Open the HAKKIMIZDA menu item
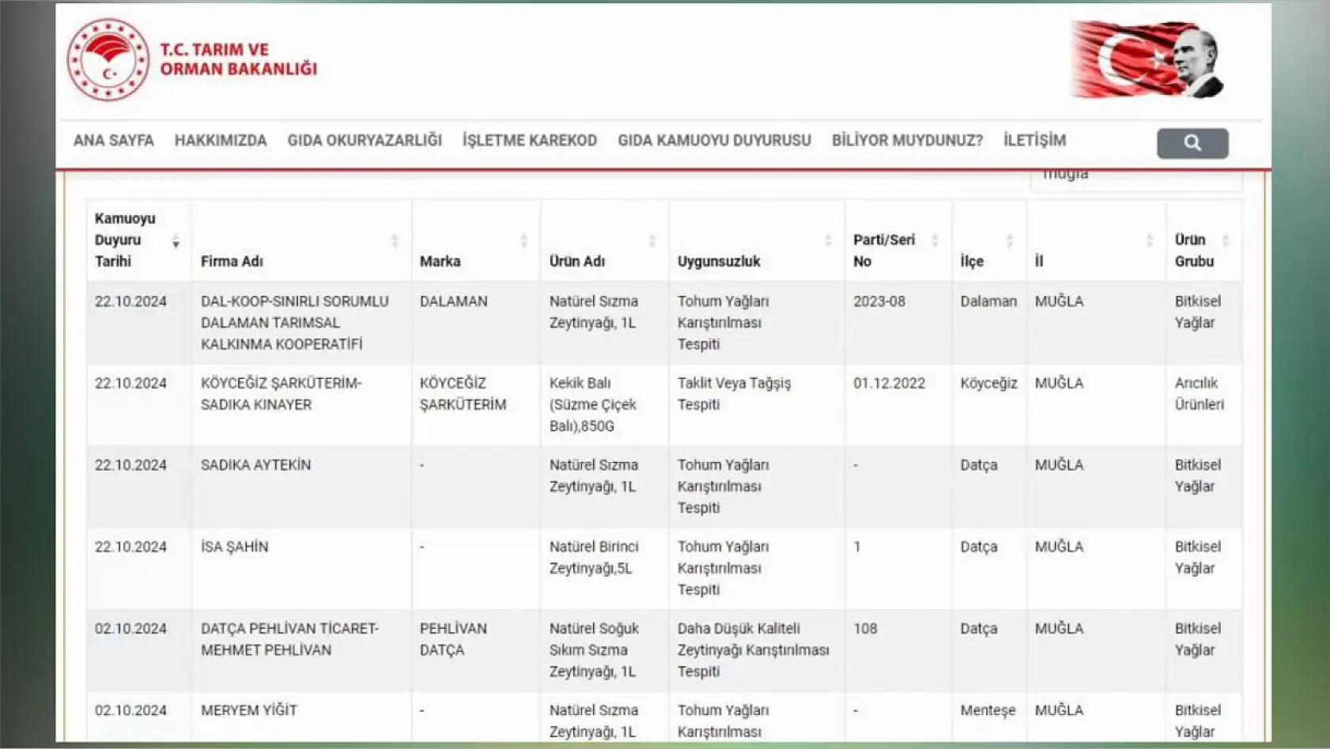This screenshot has width=1330, height=749. [221, 141]
